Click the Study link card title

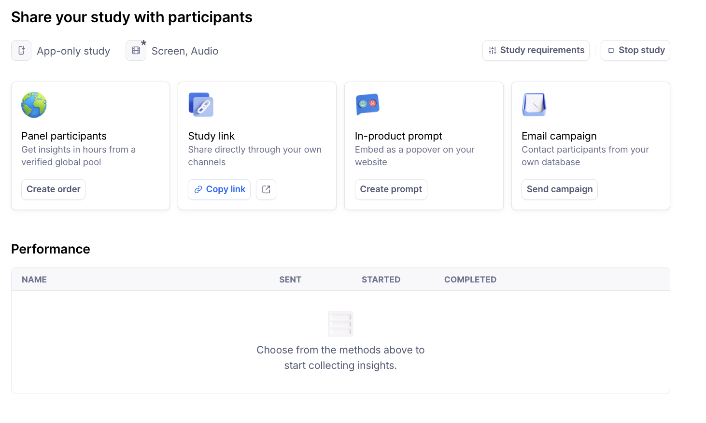click(212, 136)
